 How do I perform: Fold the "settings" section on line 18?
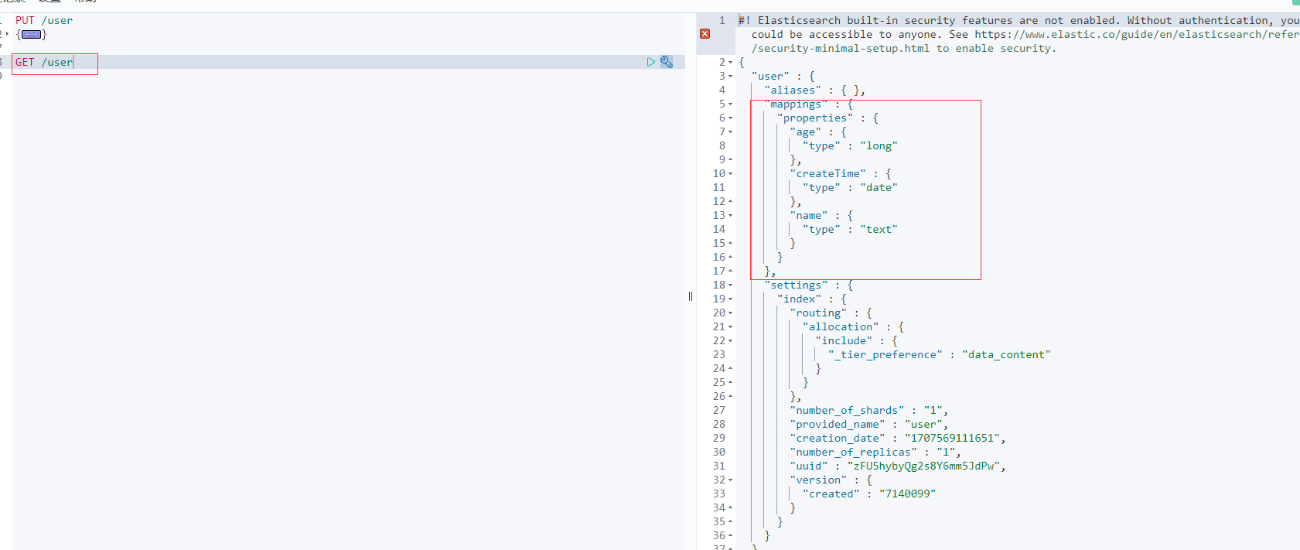731,285
